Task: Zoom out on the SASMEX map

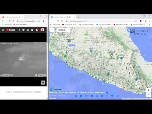Action: [149, 95]
